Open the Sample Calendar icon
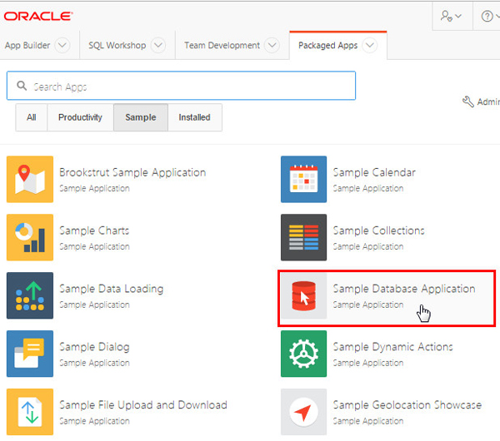Viewport: 500px width, 441px height. pos(303,179)
